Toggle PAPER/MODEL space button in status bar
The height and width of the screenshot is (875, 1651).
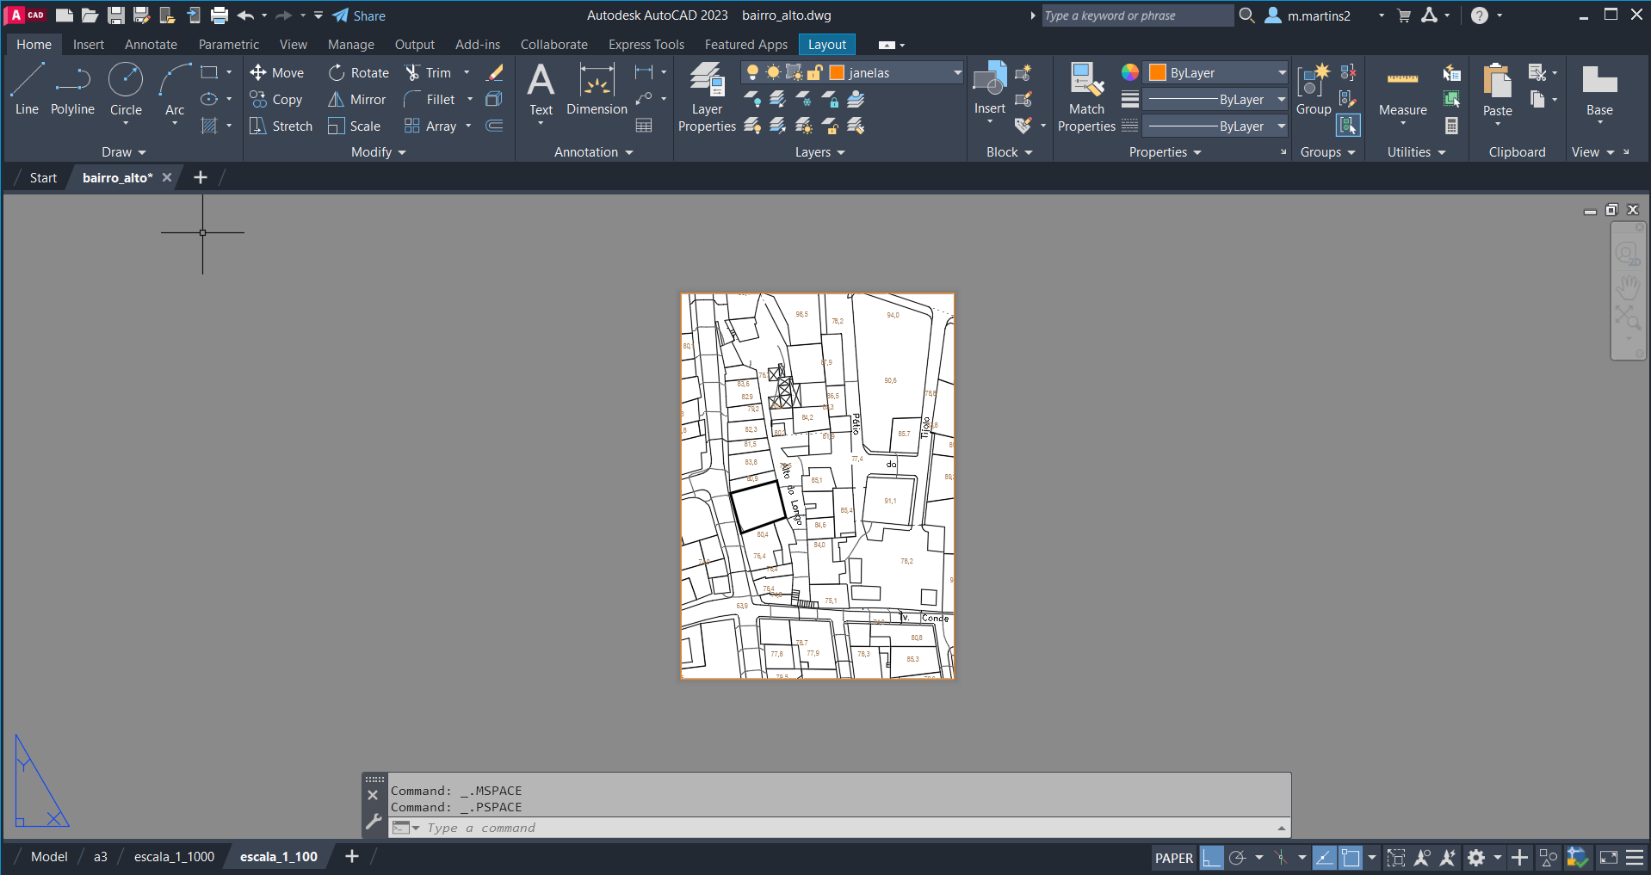(1173, 858)
